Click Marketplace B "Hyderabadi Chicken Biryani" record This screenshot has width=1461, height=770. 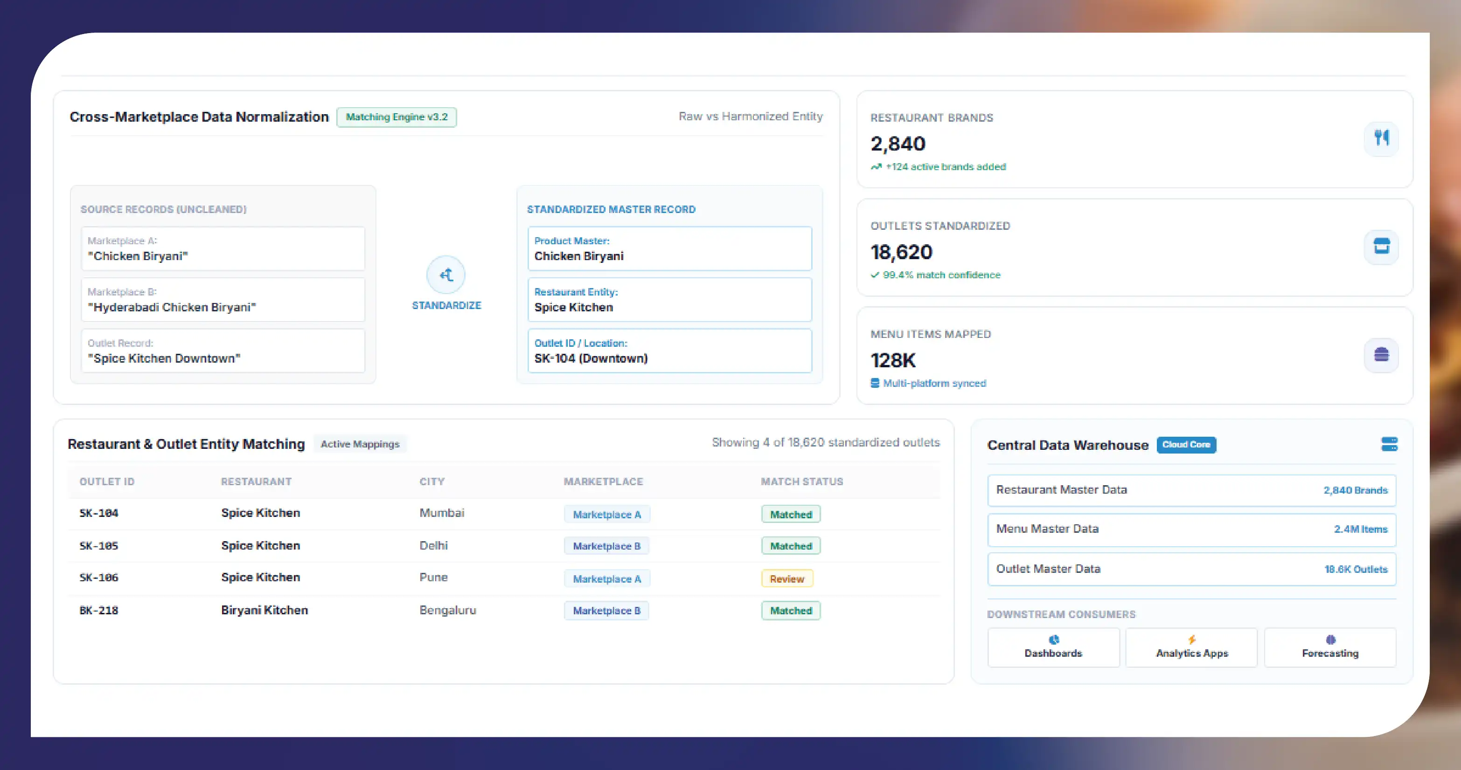point(223,300)
